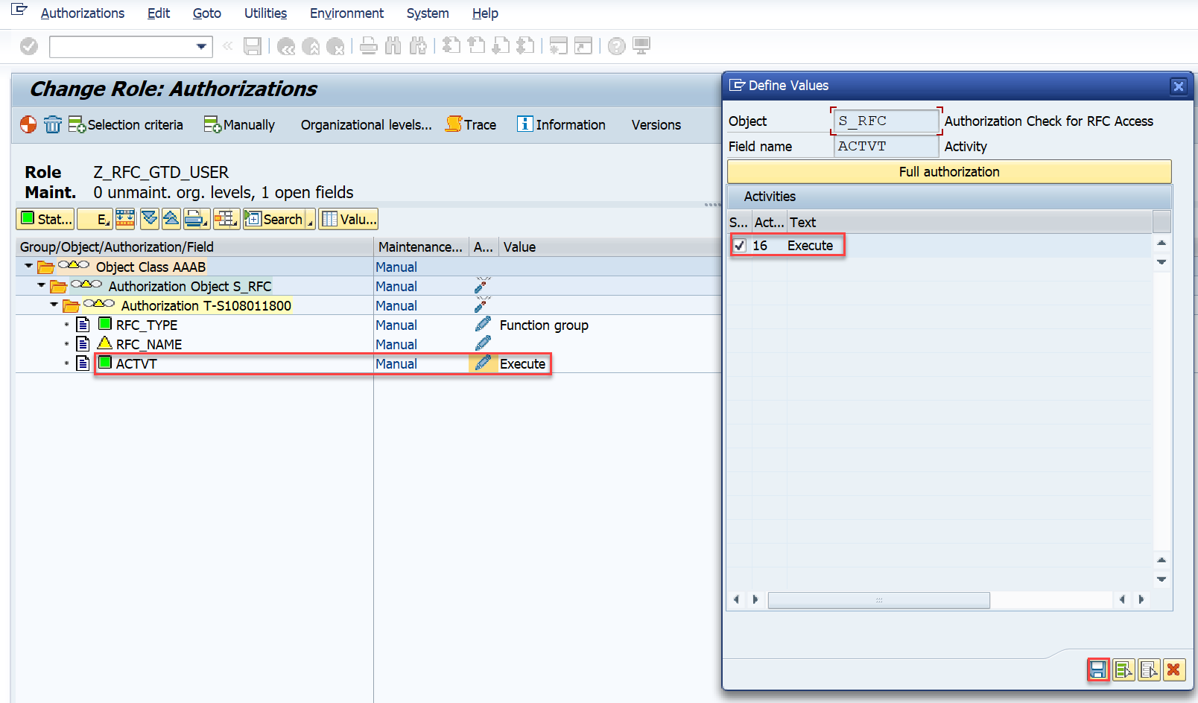This screenshot has width=1198, height=703.
Task: Open the command field dropdown arrow
Action: tap(201, 47)
